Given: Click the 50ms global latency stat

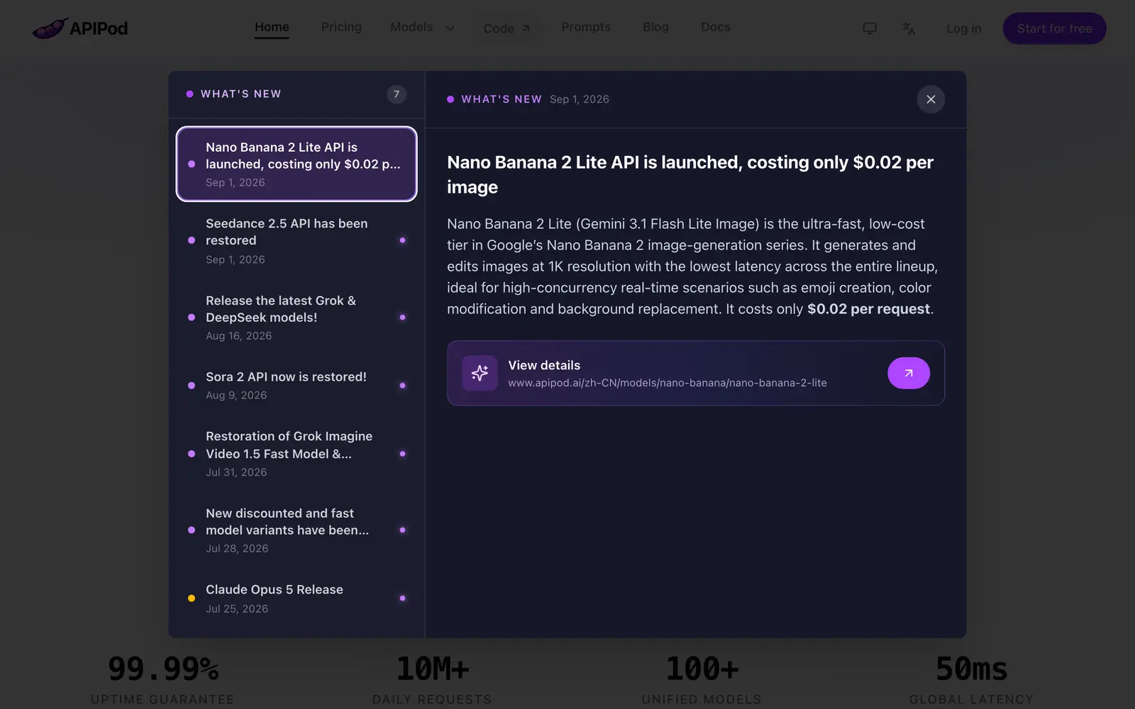Looking at the screenshot, I should tap(971, 680).
